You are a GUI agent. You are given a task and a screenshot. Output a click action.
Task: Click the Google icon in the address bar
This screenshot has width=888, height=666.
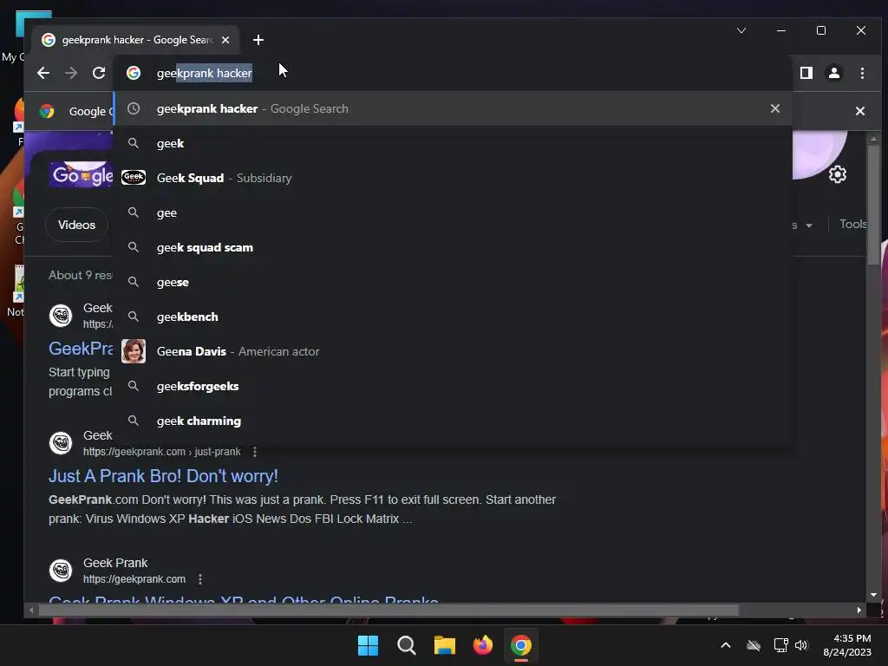(134, 73)
